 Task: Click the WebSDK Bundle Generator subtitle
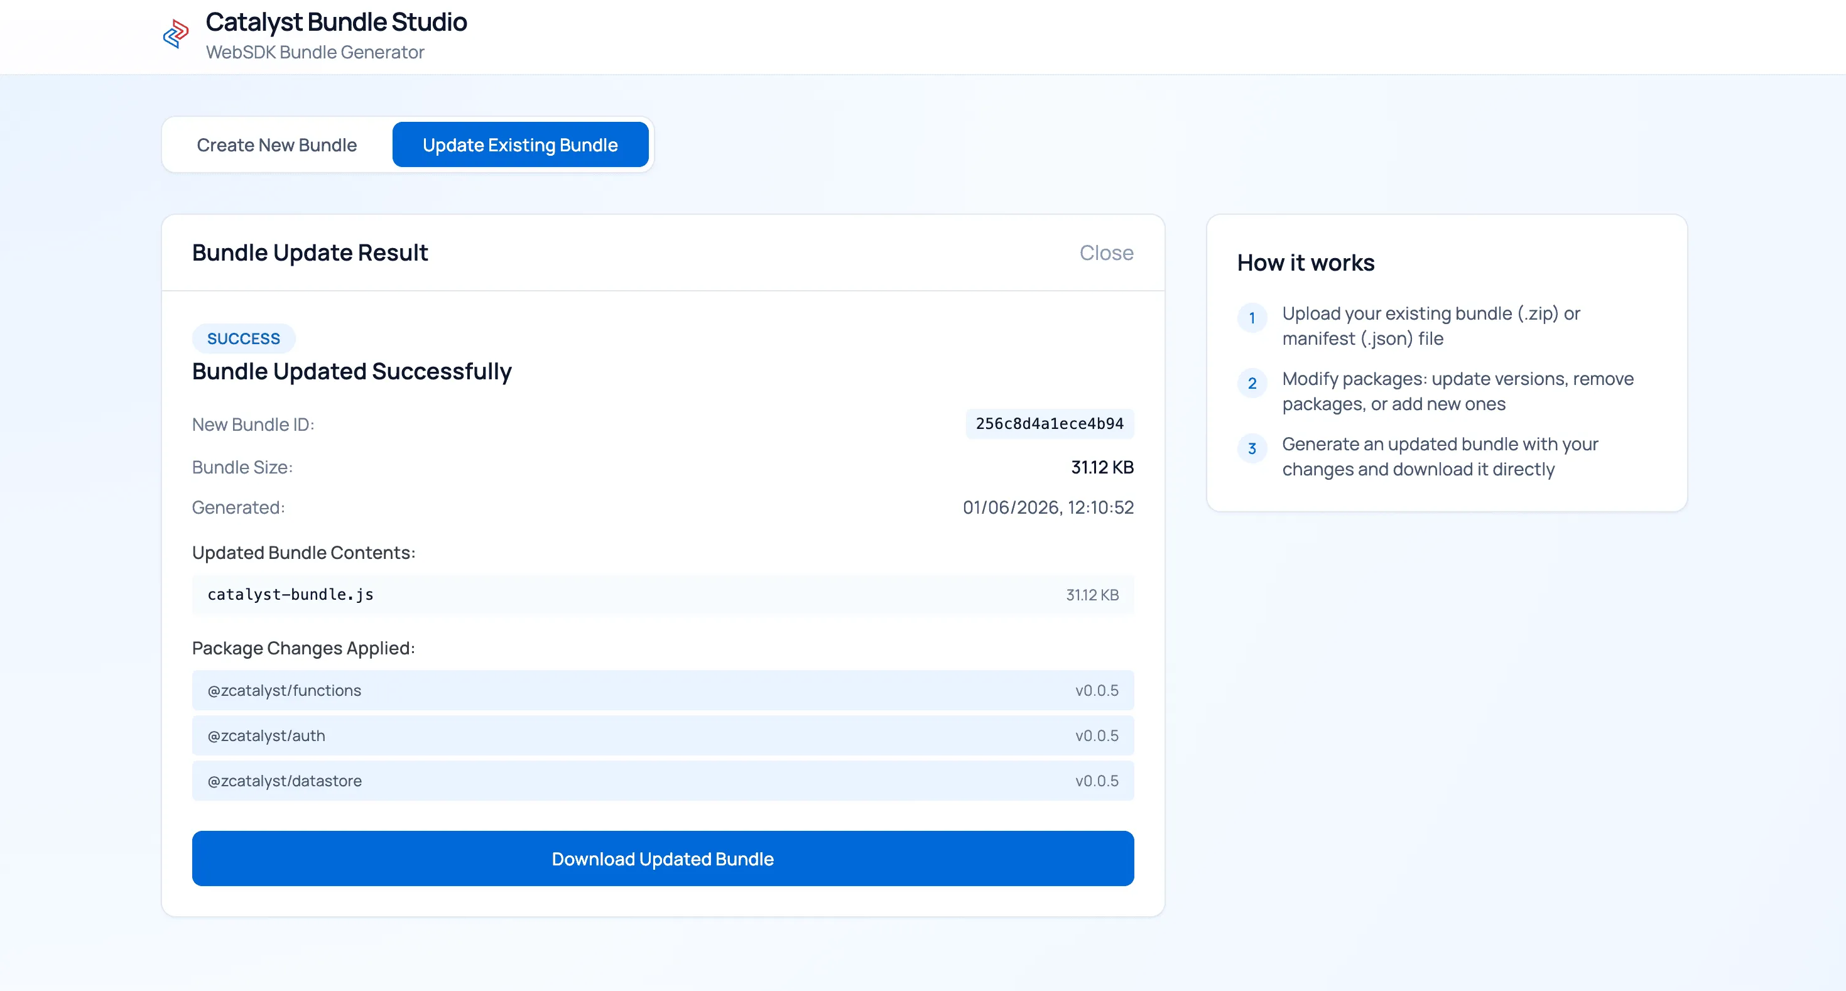coord(315,52)
